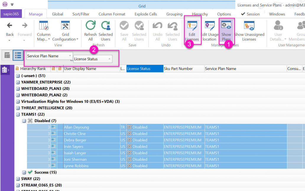Switch to the Sort/Filter tab
The height and width of the screenshot is (191, 305).
[81, 14]
